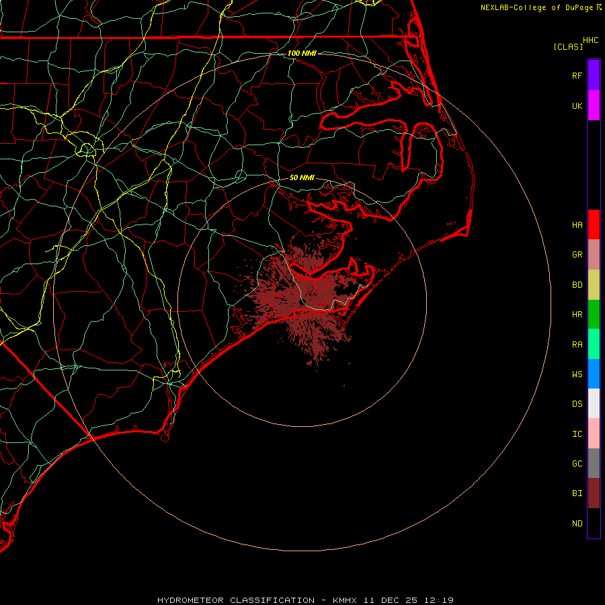This screenshot has width=605, height=605.
Task: Click the 50 NMI range ring label
Action: [302, 177]
